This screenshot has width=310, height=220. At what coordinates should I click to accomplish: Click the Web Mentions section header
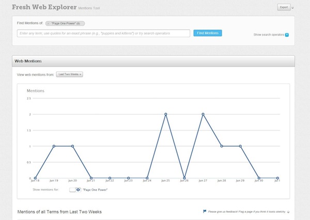153,61
